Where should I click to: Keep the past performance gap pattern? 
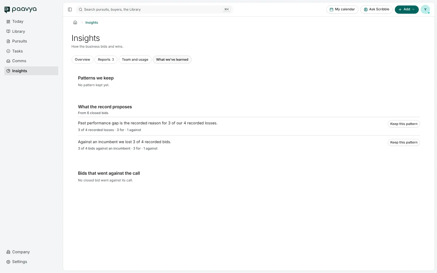point(404,124)
